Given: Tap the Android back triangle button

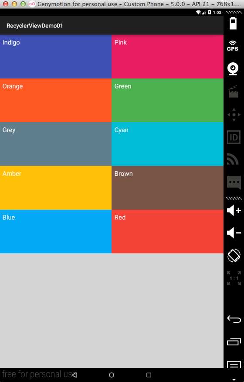Looking at the screenshot, I should (74, 375).
